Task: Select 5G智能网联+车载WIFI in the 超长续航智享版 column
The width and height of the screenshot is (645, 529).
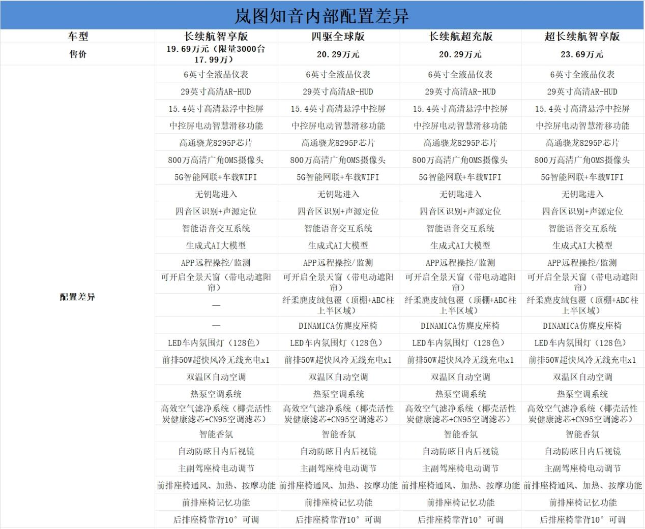Action: tap(582, 177)
